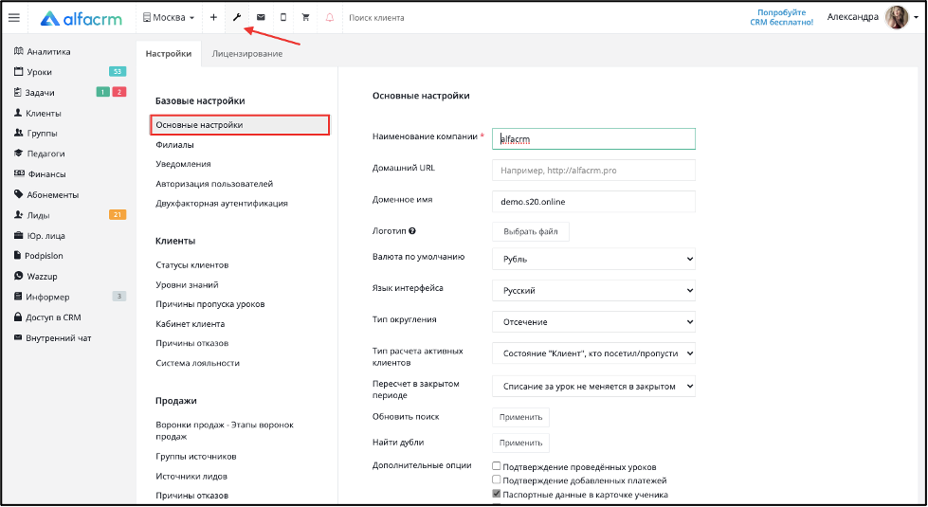928x507 pixels.
Task: Click the Домашний URL input field
Action: click(593, 171)
